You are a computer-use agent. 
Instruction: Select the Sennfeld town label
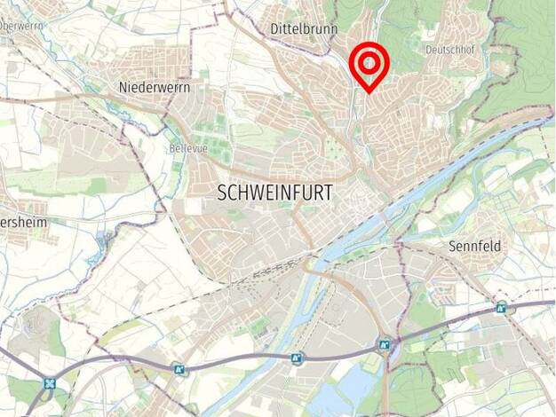point(475,247)
